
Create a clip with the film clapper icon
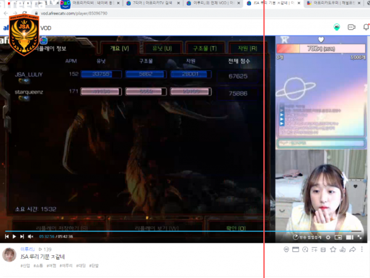pos(295,249)
